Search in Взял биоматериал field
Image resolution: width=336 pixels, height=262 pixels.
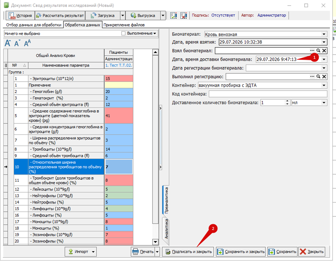pos(318,51)
